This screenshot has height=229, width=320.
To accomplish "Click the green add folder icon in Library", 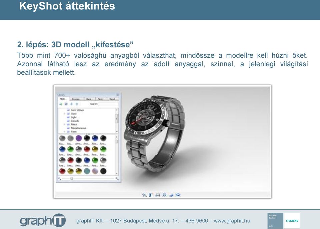I will (x=61, y=104).
